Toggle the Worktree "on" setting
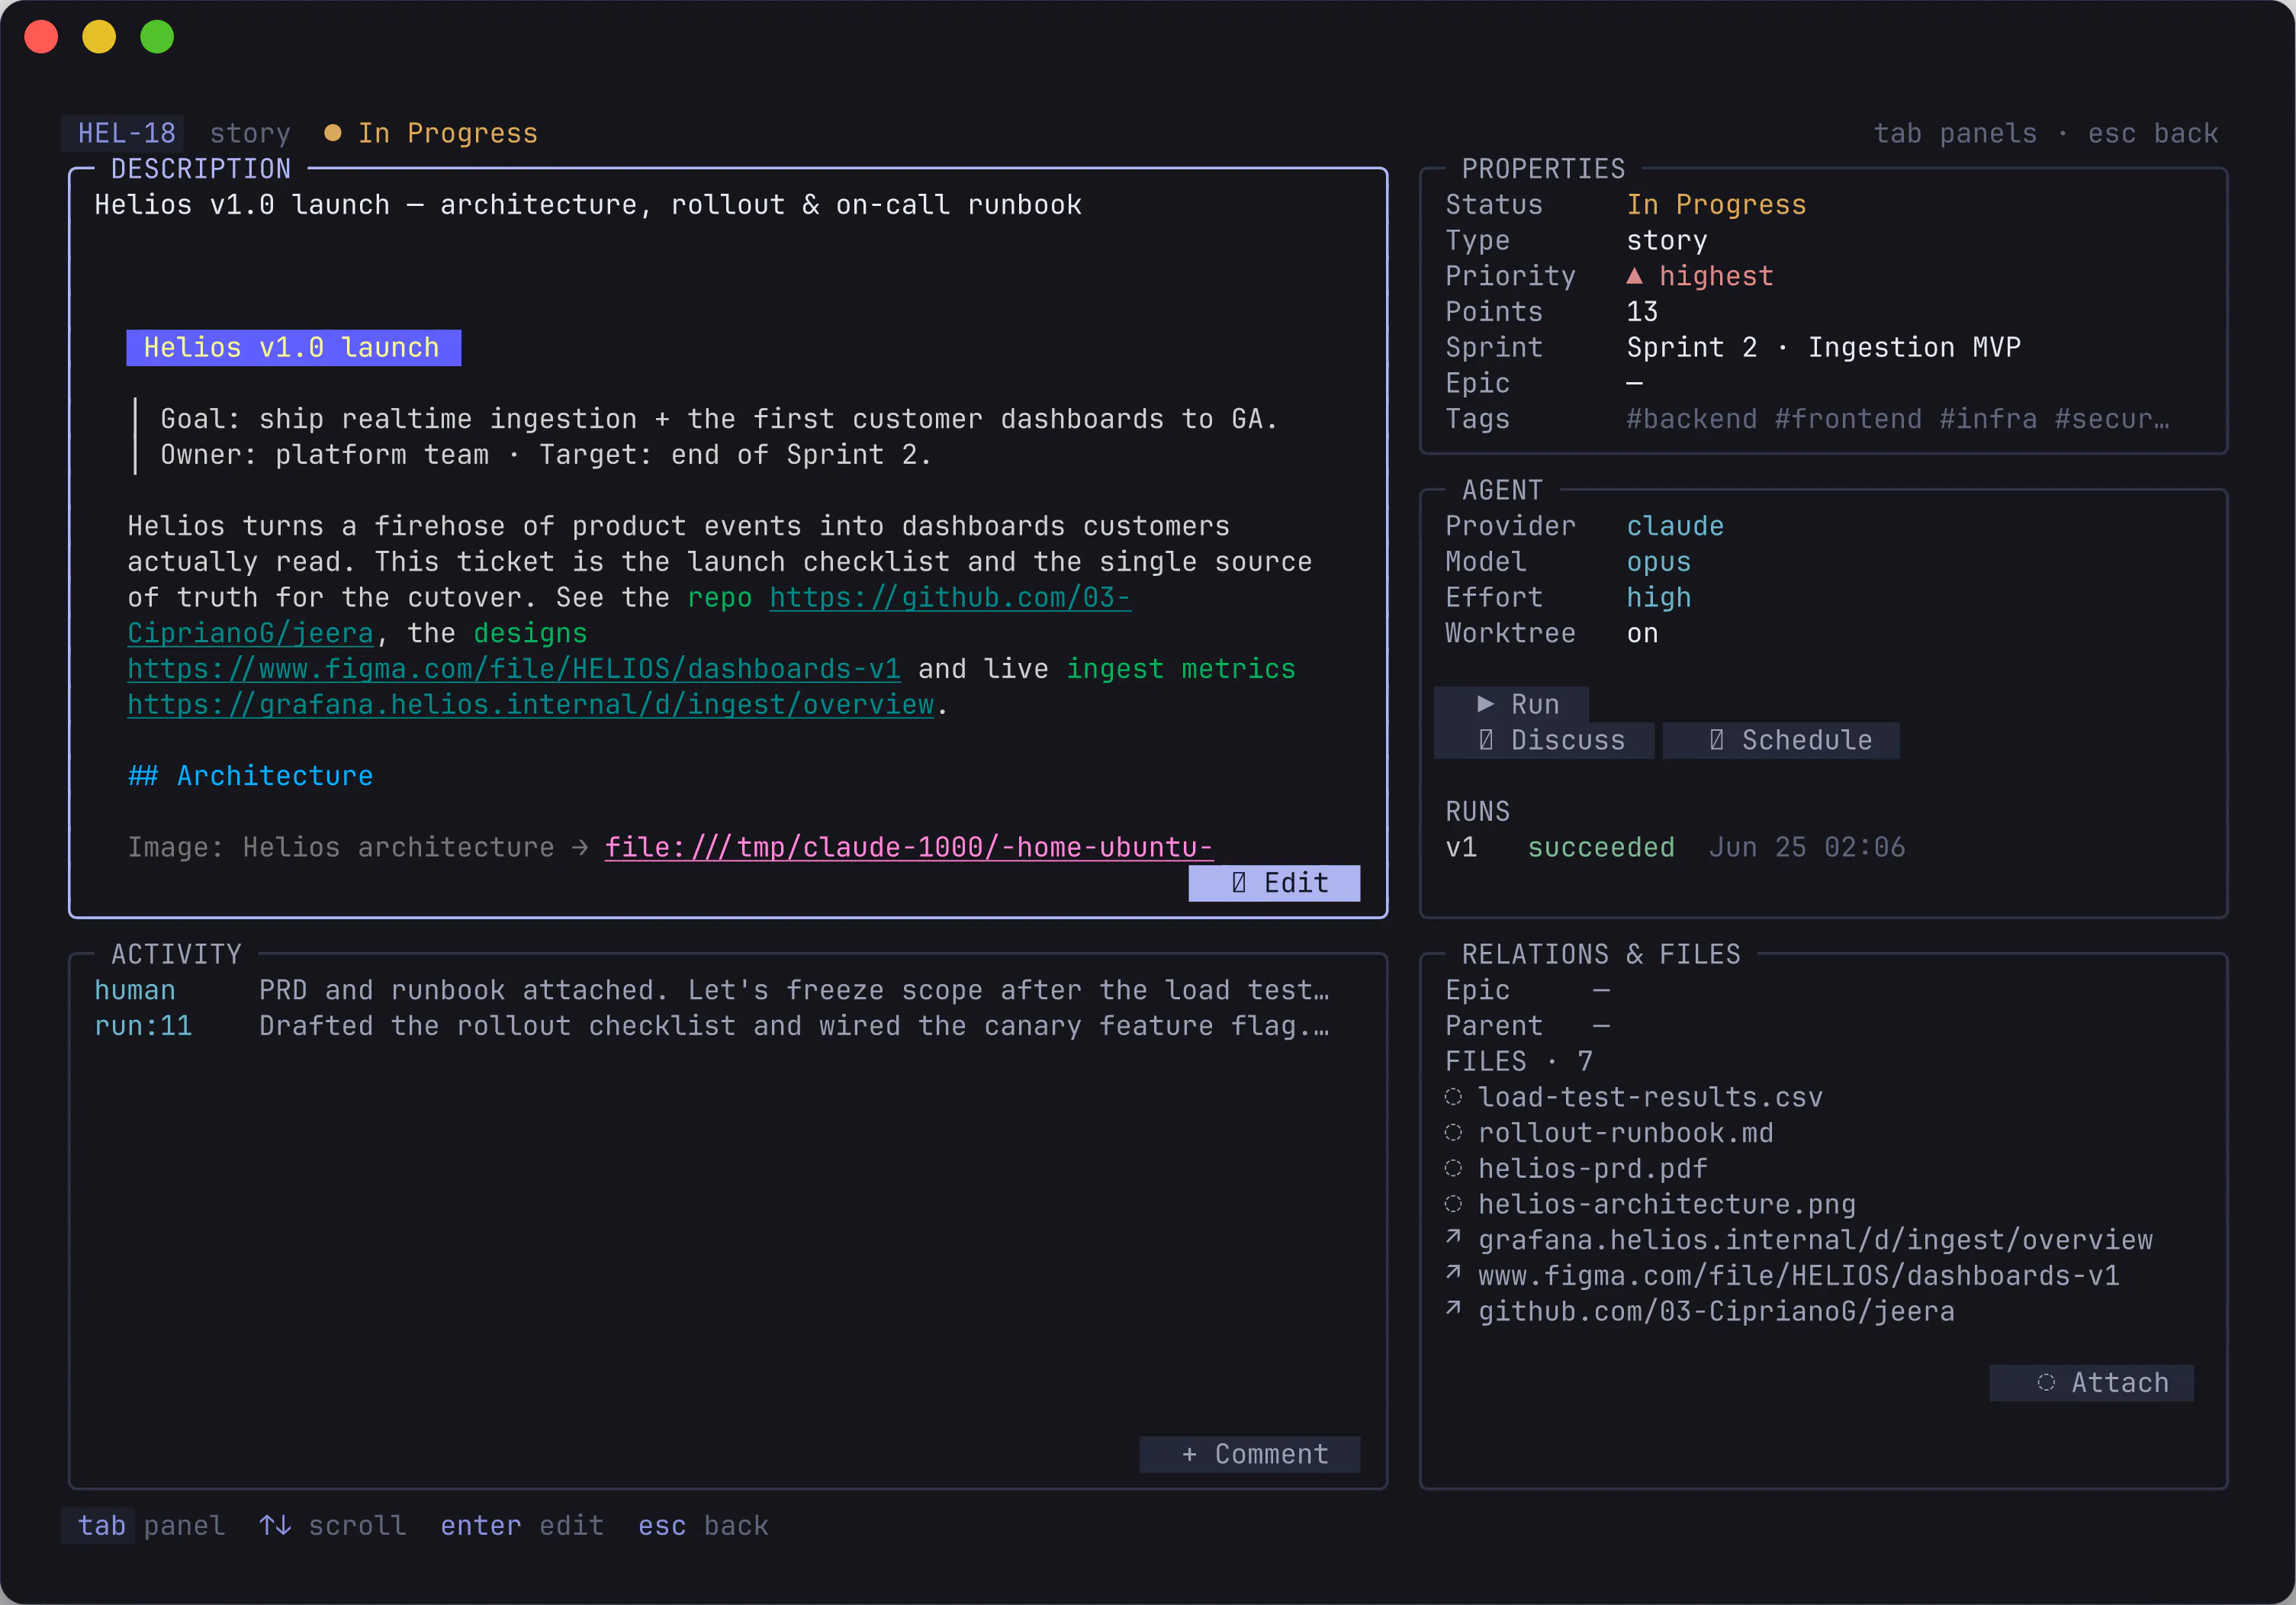Viewport: 2296px width, 1605px height. tap(1642, 633)
